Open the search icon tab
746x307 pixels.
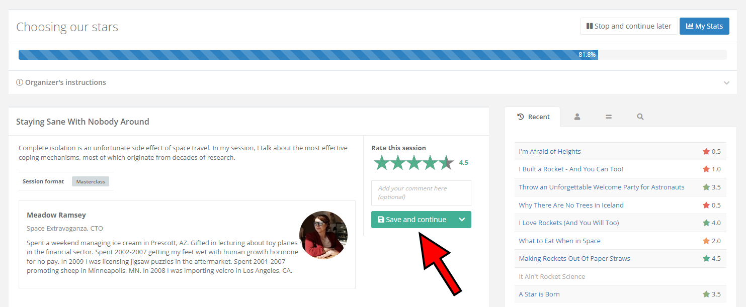[640, 117]
